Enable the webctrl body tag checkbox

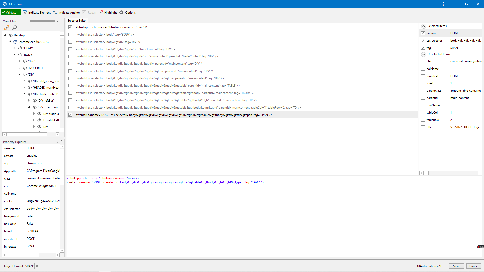click(x=70, y=35)
